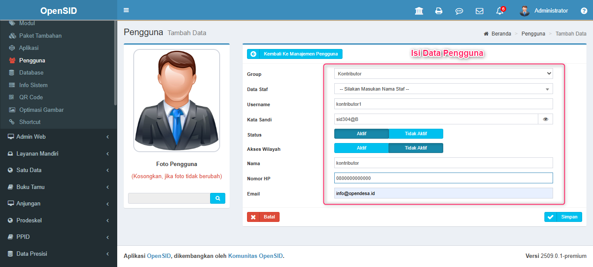The height and width of the screenshot is (267, 593).
Task: Click the sidebar vertical scrollbar
Action: [x=115, y=65]
